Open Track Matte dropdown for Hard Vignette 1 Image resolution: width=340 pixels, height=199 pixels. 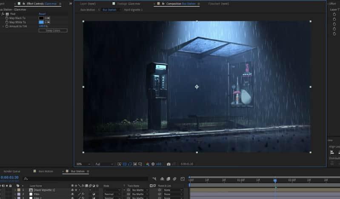(x=140, y=190)
